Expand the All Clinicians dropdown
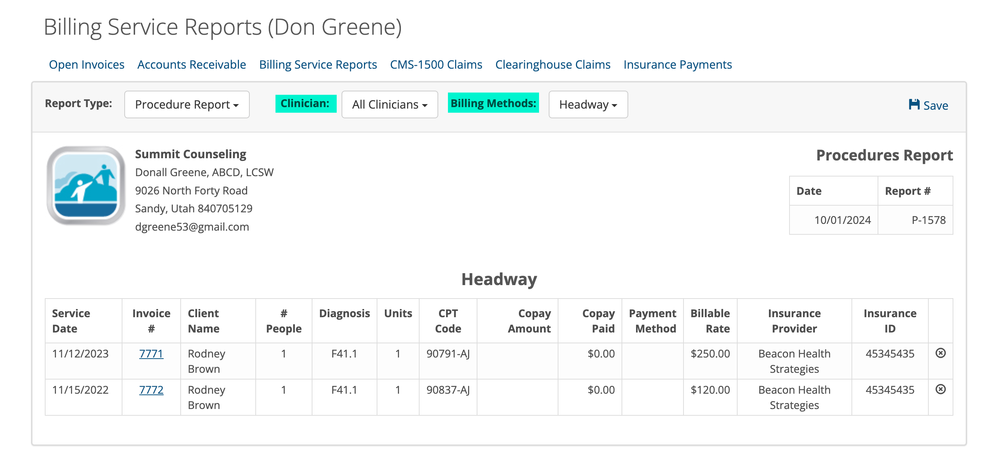Viewport: 981px width, 459px height. point(390,104)
